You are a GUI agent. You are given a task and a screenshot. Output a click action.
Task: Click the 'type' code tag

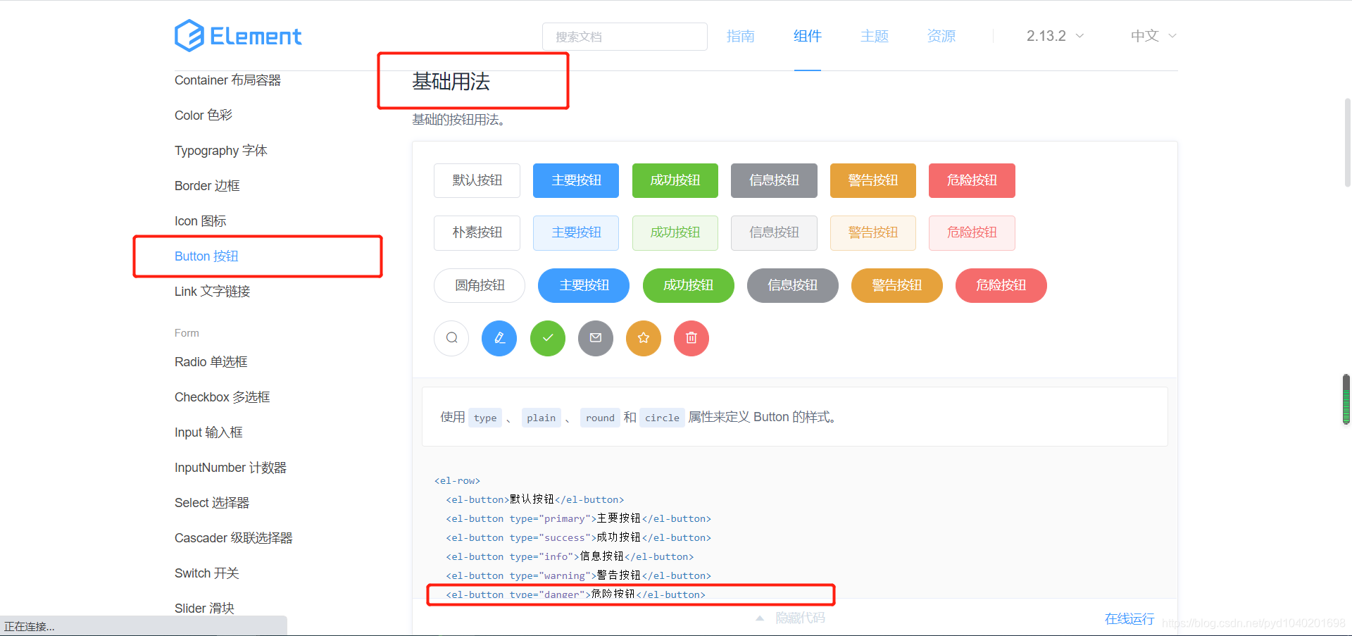point(485,418)
